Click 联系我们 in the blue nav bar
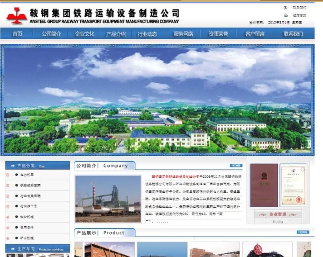 (x=293, y=33)
